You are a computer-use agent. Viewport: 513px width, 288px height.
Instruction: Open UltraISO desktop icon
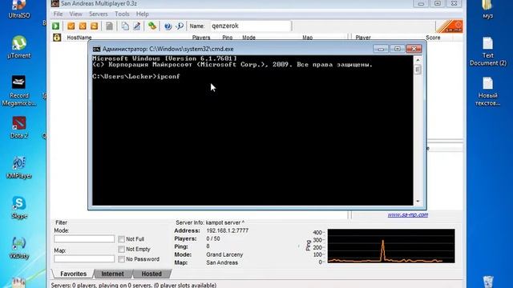(x=19, y=9)
